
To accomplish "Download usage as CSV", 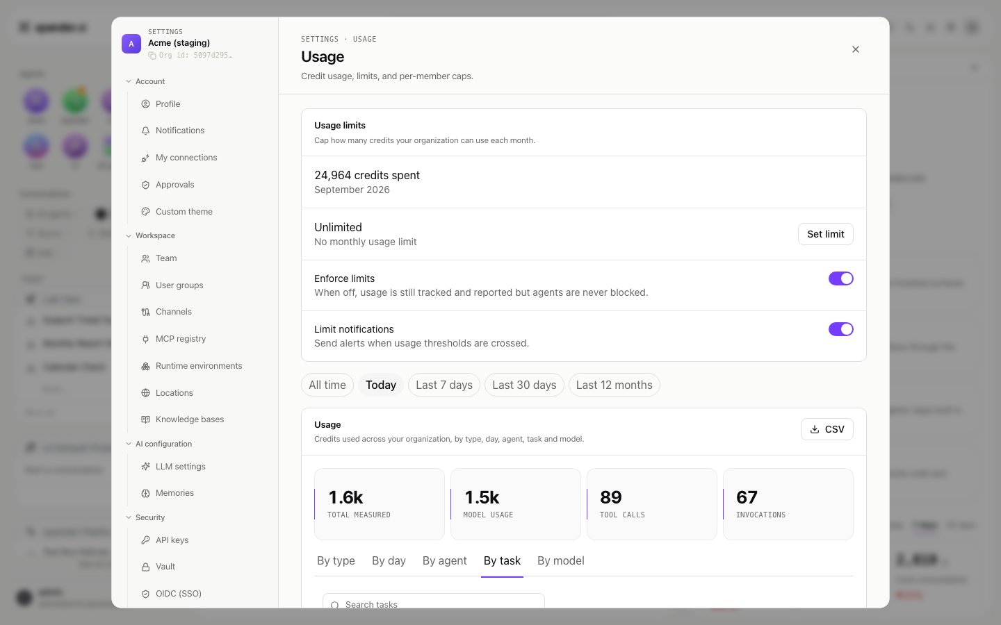I will (827, 429).
